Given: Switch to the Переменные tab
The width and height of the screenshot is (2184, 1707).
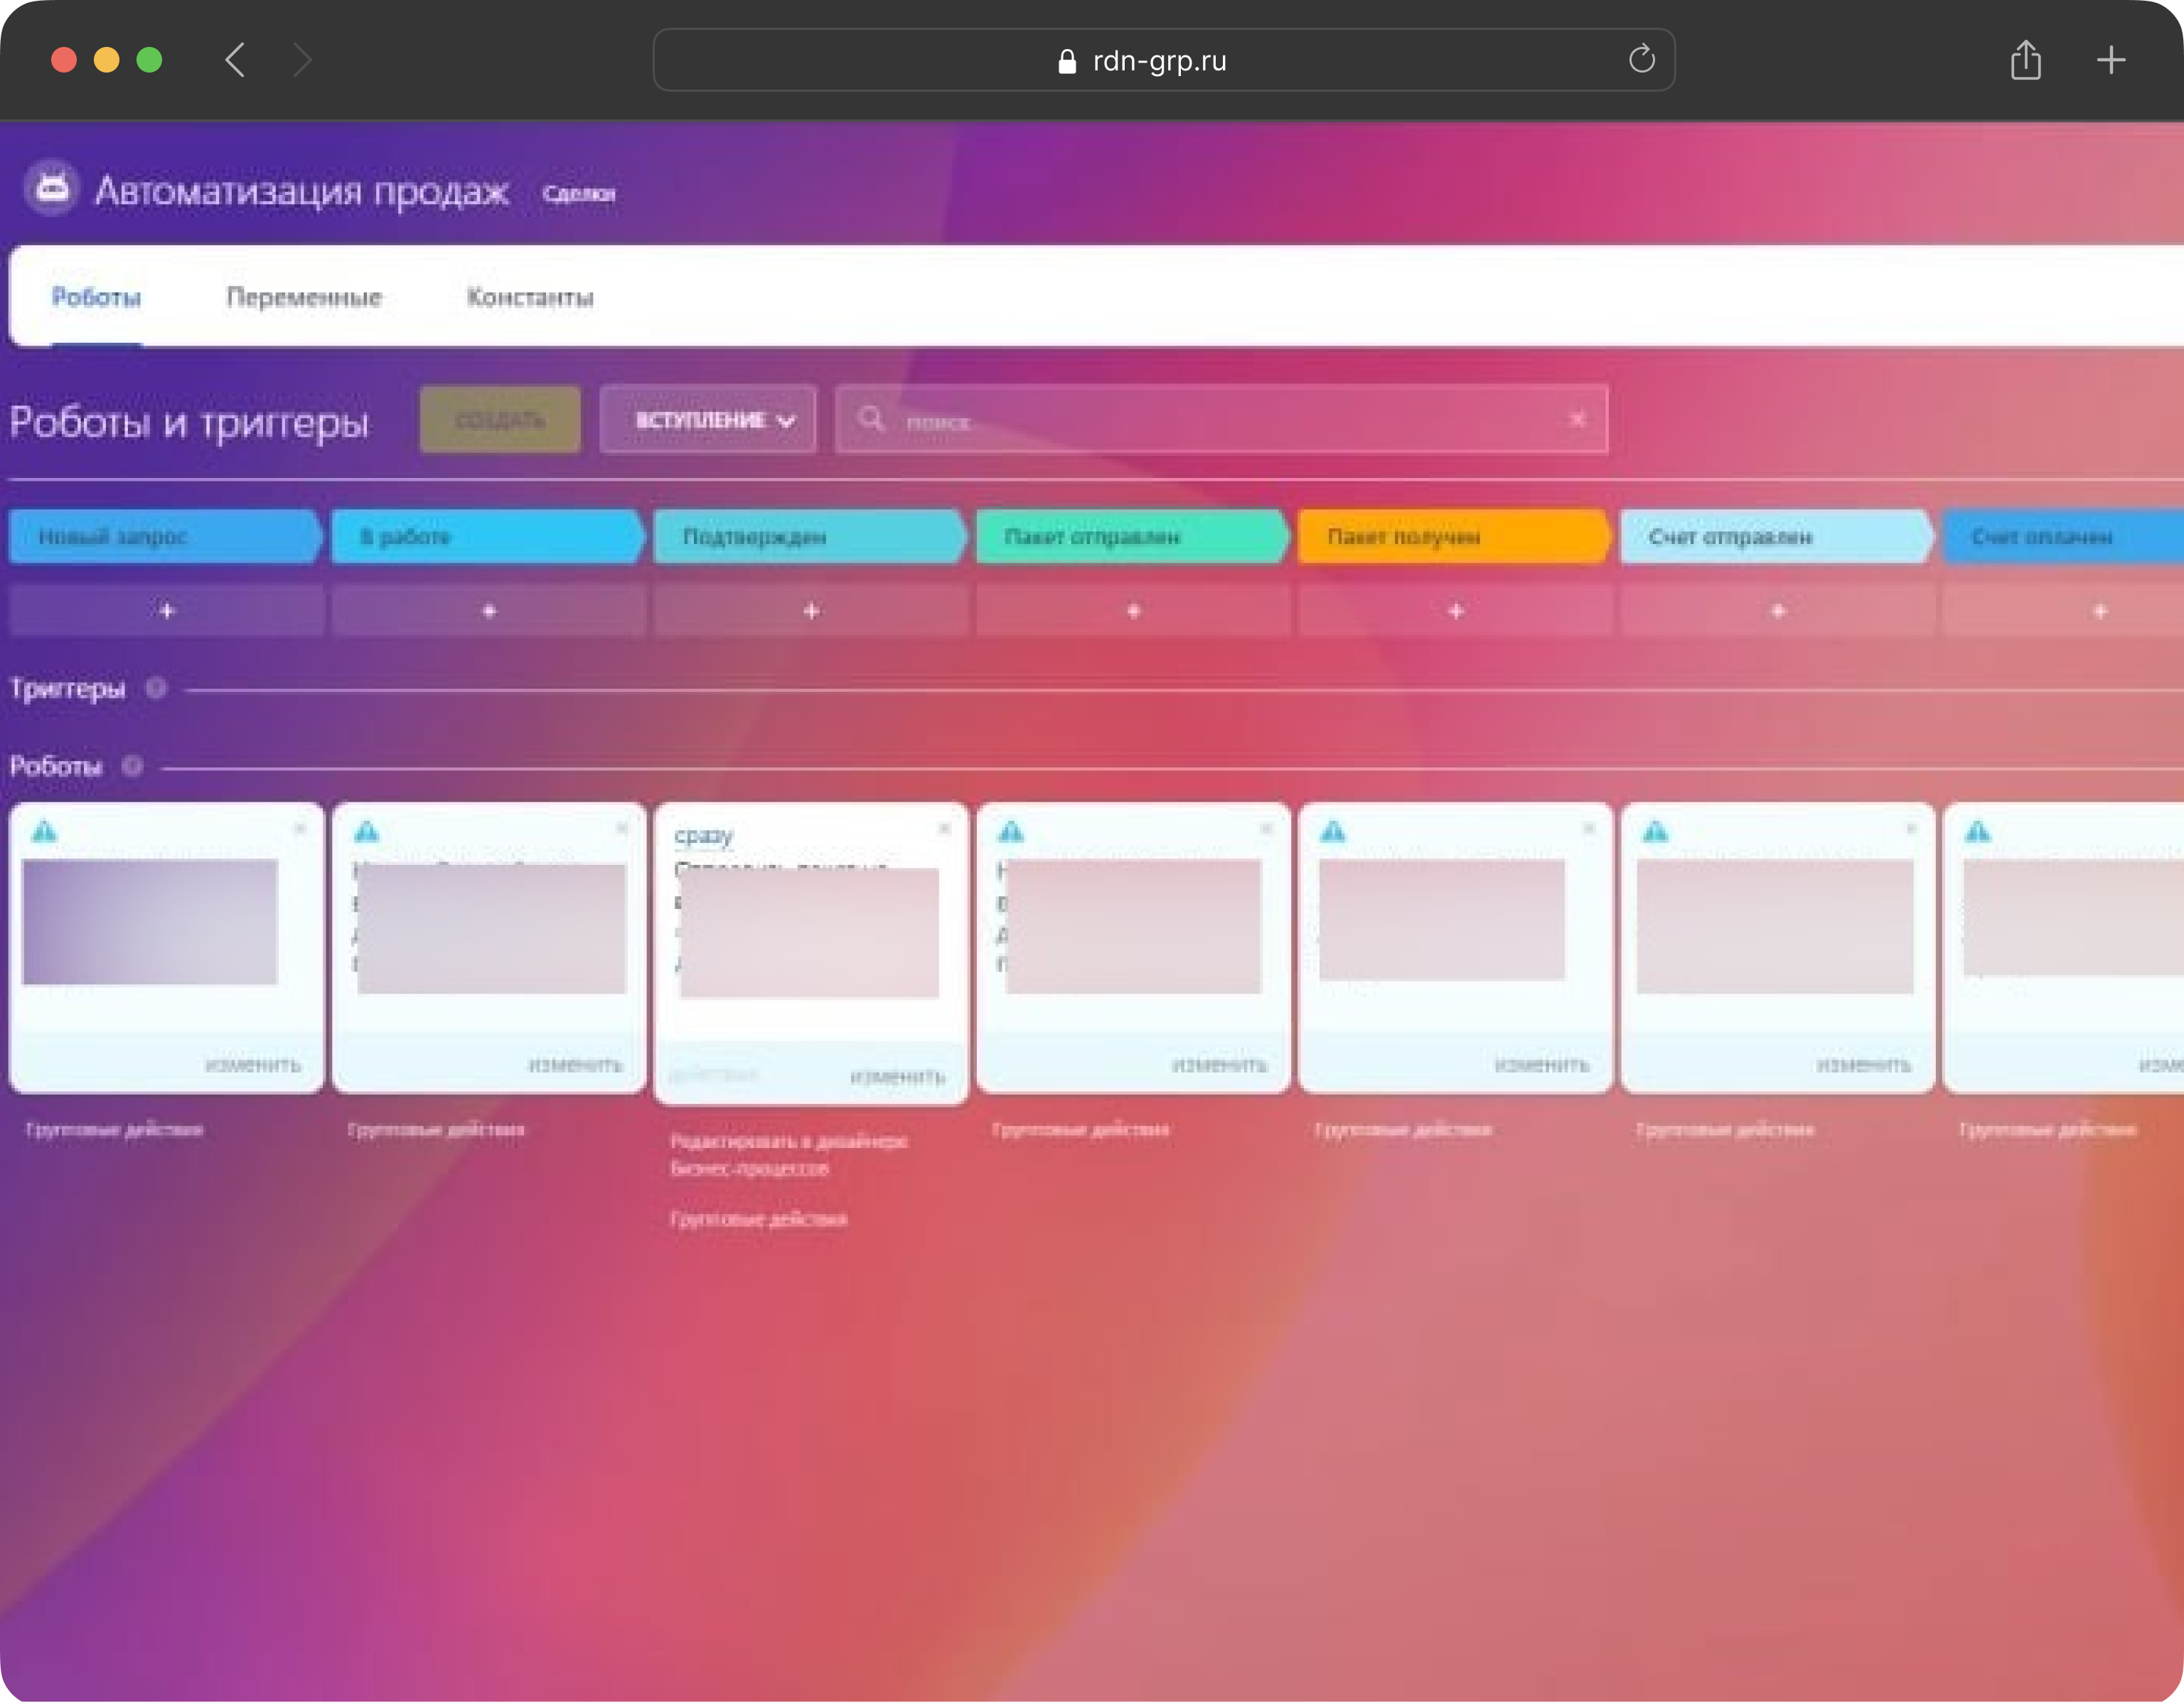Looking at the screenshot, I should pyautogui.click(x=304, y=297).
